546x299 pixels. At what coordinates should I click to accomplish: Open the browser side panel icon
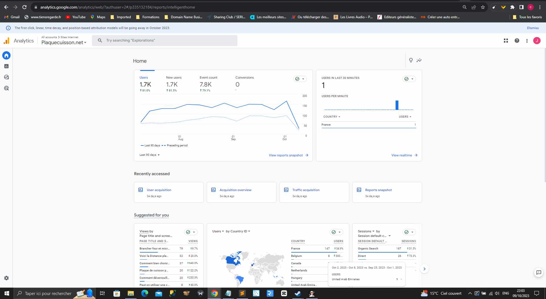[x=521, y=7]
